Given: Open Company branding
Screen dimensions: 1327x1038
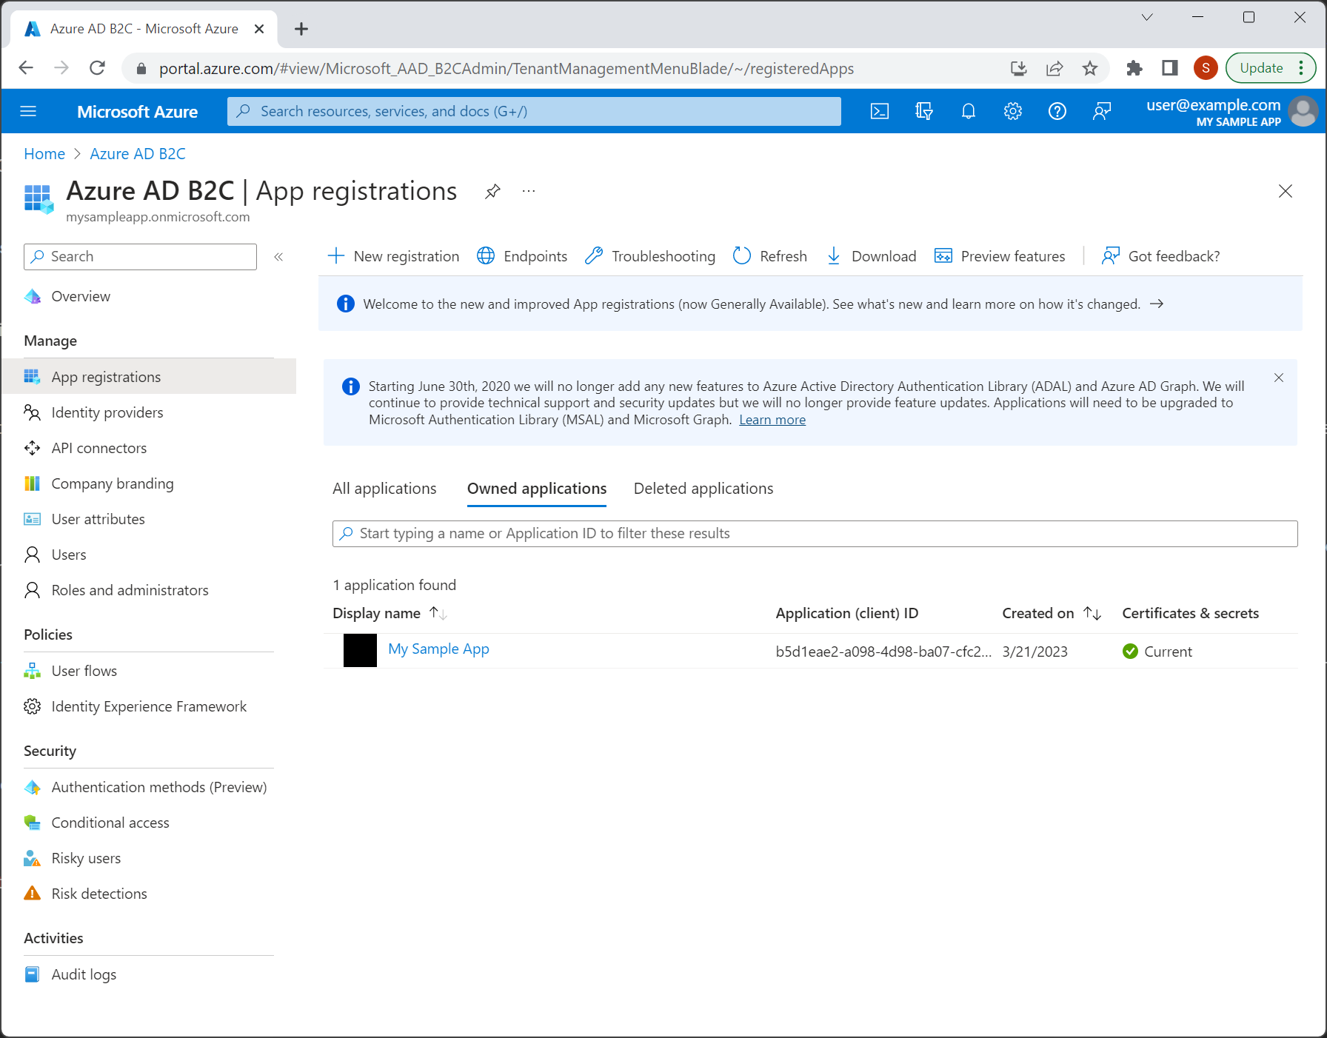Looking at the screenshot, I should pyautogui.click(x=112, y=483).
